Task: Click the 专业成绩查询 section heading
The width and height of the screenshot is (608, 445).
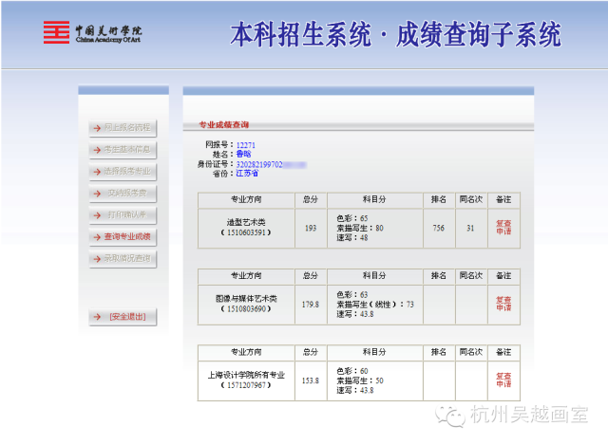Action: coord(223,124)
